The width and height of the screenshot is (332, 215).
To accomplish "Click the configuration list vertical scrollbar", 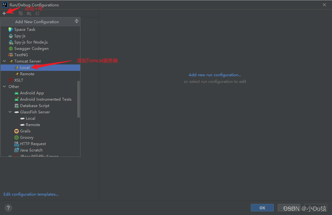I will 79,99.
